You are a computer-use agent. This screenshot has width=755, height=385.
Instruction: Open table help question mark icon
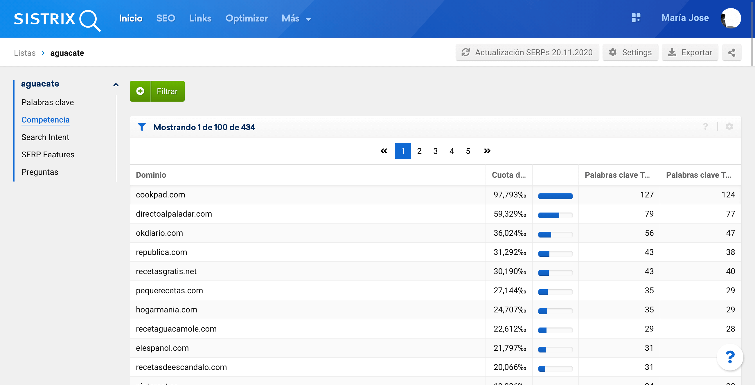pos(705,127)
